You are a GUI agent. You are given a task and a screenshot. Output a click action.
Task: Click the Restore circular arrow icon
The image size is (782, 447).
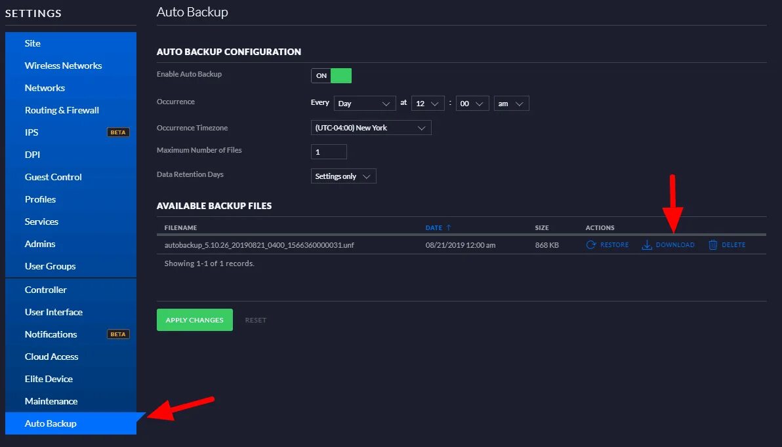(591, 244)
